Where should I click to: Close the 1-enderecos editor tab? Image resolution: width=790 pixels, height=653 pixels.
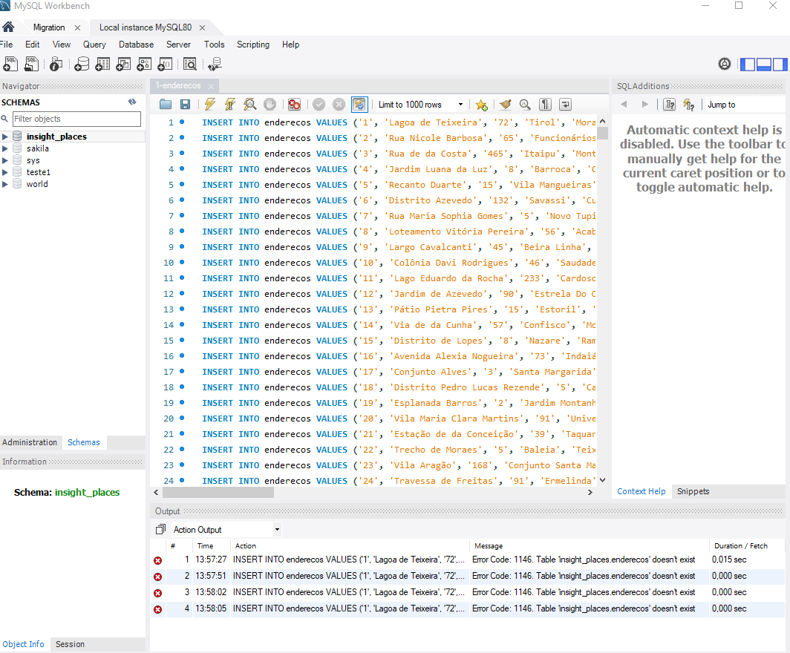point(211,86)
